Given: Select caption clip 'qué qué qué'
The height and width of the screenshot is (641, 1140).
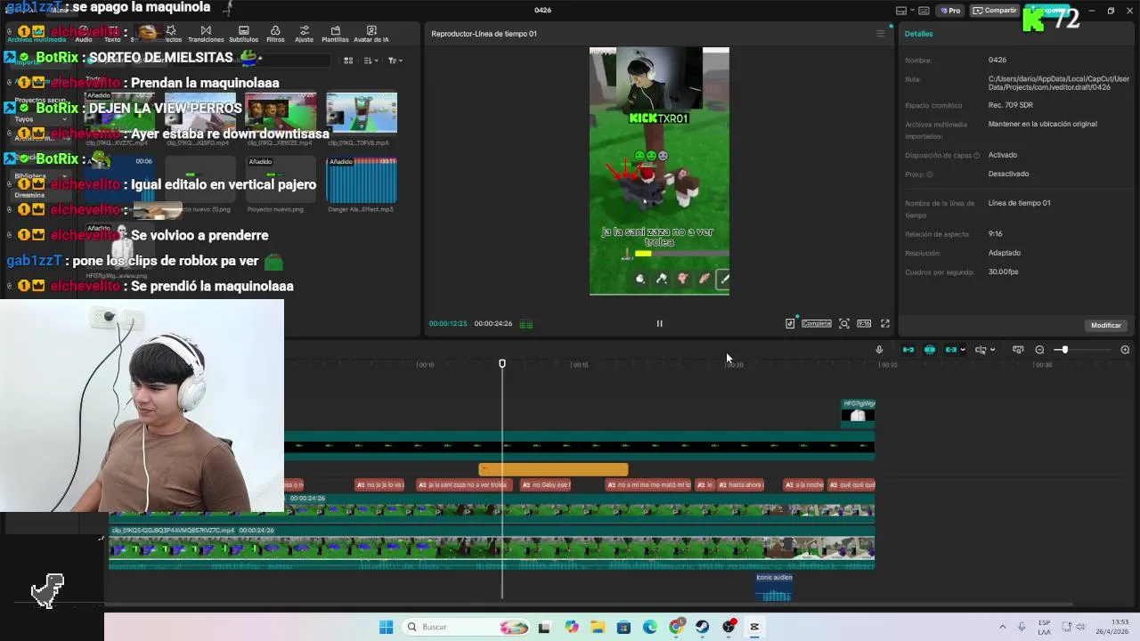Looking at the screenshot, I should (x=851, y=485).
